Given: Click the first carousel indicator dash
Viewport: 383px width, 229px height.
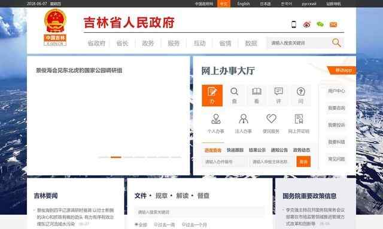Looking at the screenshot, I should click(104, 157).
